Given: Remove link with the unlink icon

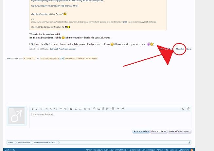Looking at the screenshot, I should pyautogui.click(x=65, y=109).
